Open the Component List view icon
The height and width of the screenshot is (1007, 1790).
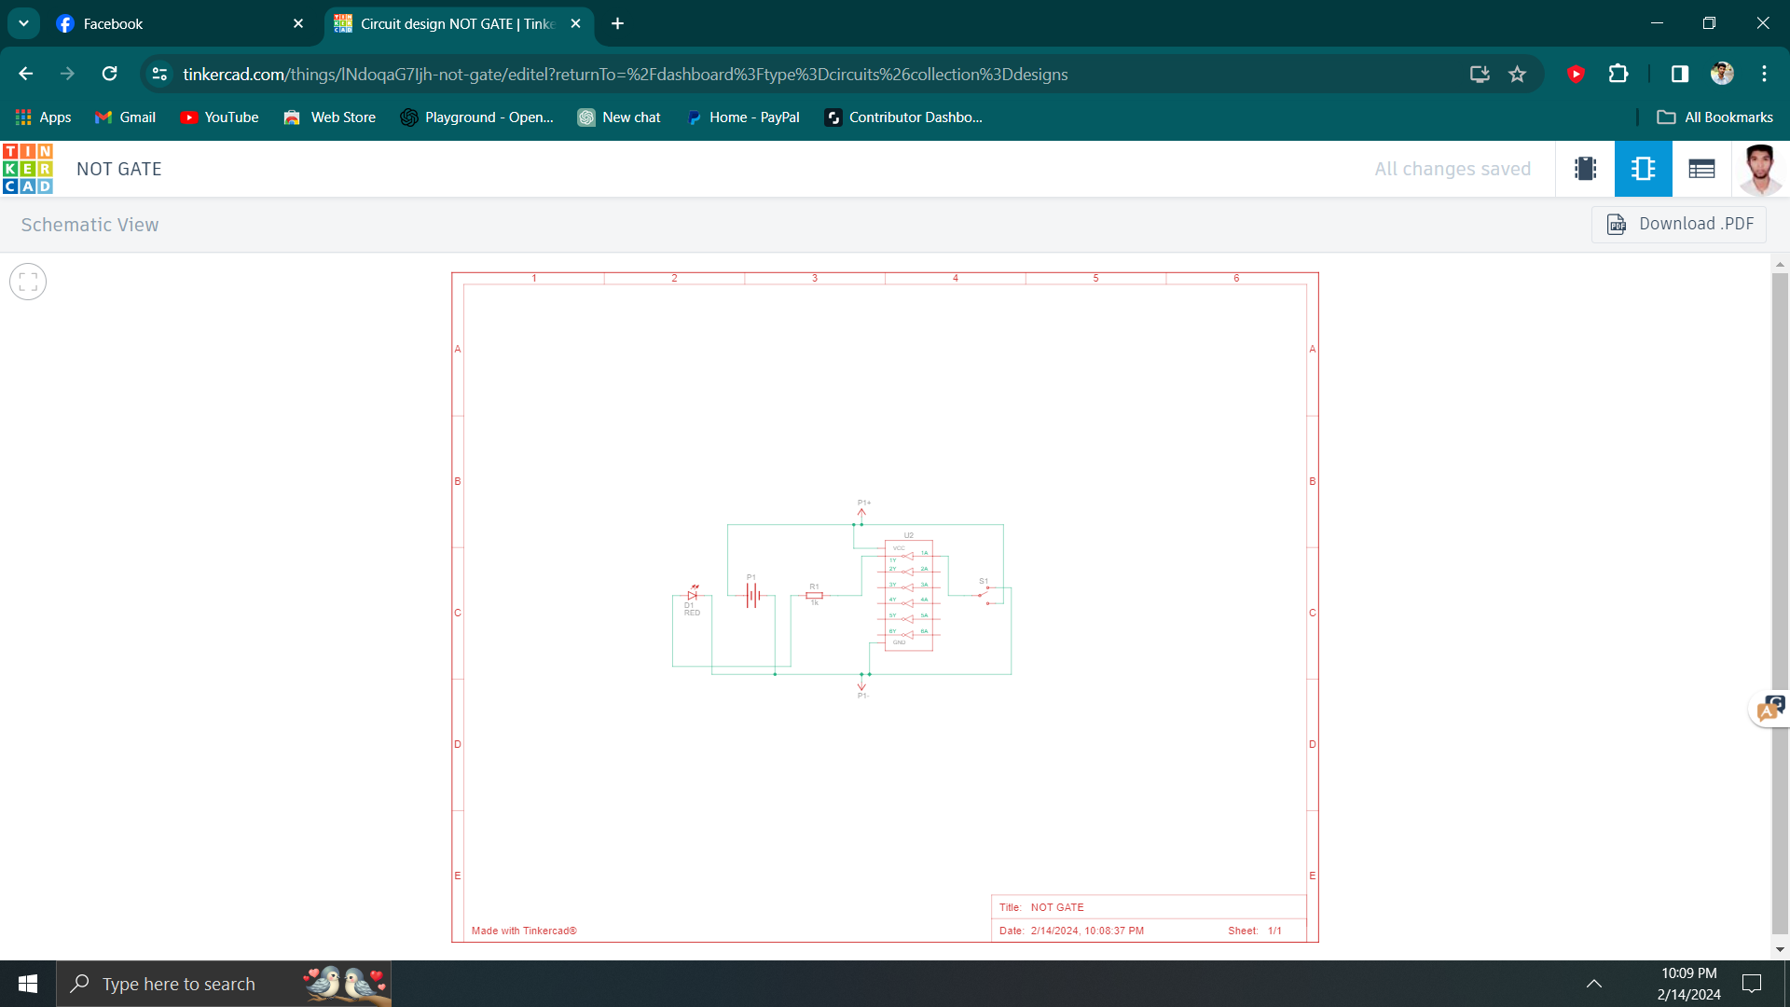[1701, 169]
